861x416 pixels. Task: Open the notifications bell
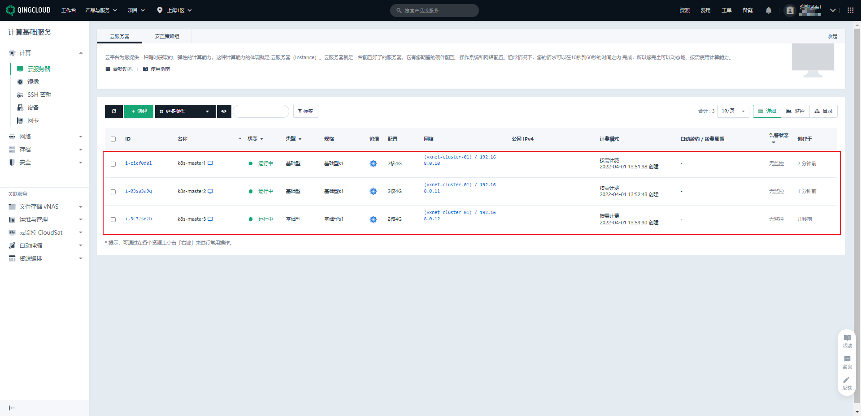click(769, 10)
